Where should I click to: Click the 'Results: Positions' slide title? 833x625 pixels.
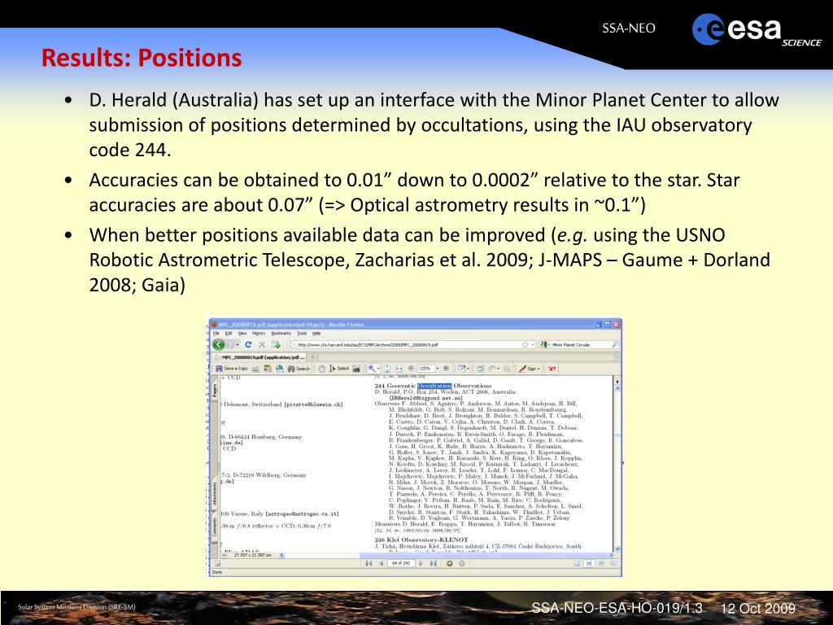click(142, 58)
